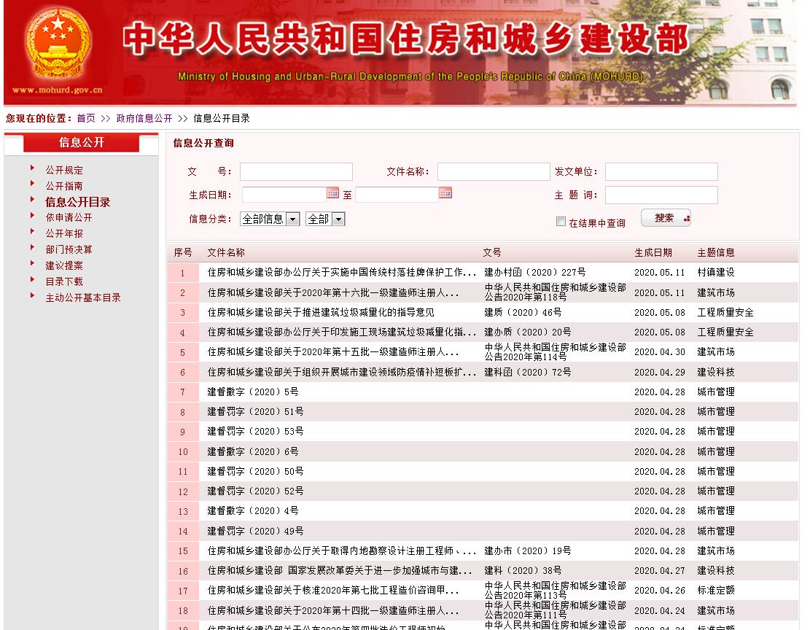Screen dimensions: 810x630
Task: Open the 2020年第十六批一级建造师注册 announcement
Action: 333,293
